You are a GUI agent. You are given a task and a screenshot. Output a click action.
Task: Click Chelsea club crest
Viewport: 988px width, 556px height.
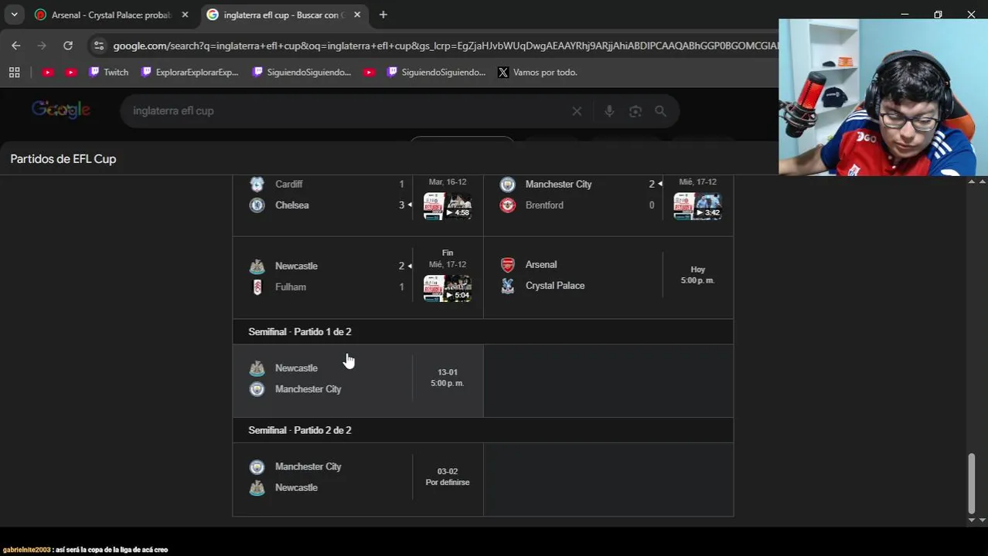pos(257,205)
